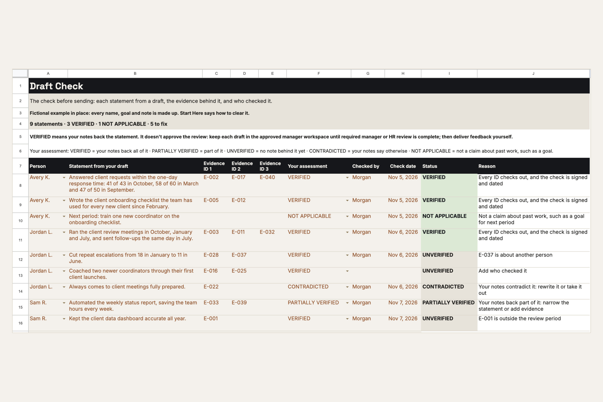Select column I header
This screenshot has height=402, width=603.
point(449,74)
